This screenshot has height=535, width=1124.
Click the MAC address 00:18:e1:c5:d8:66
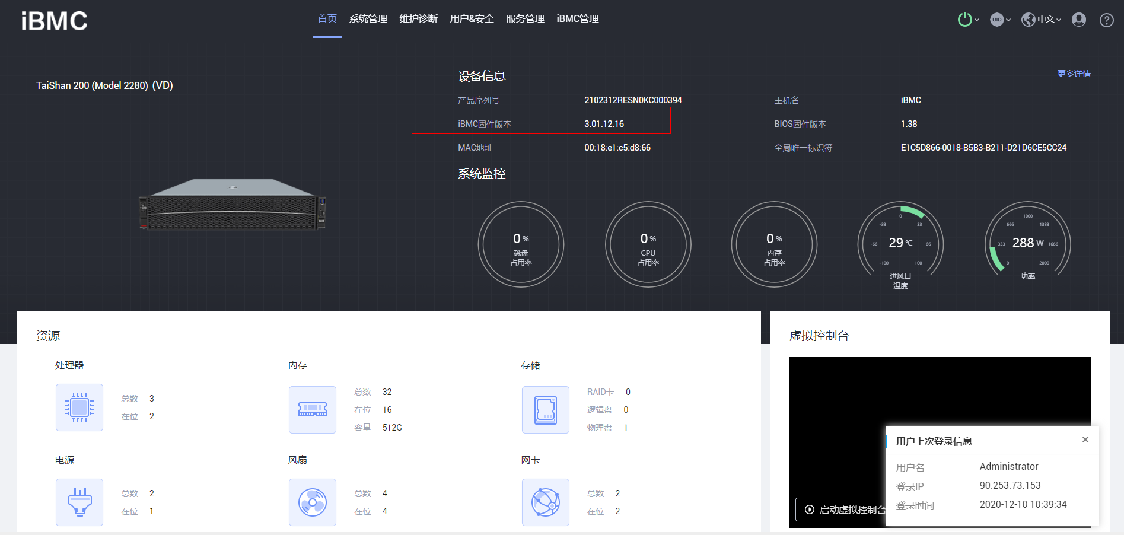[x=617, y=148]
